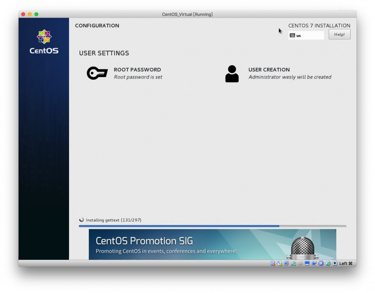Image resolution: width=375 pixels, height=293 pixels.
Task: Click the installation progress spinner
Action: (x=81, y=220)
